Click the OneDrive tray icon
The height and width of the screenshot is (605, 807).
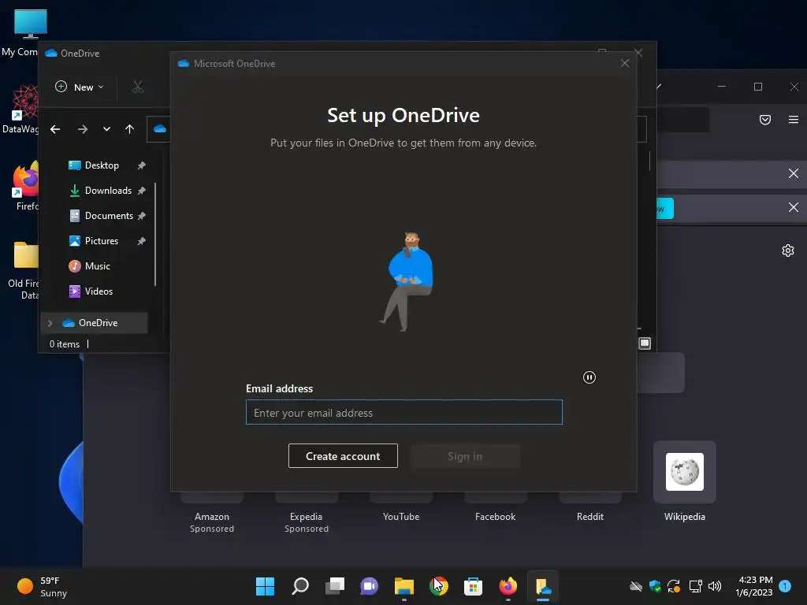point(636,586)
